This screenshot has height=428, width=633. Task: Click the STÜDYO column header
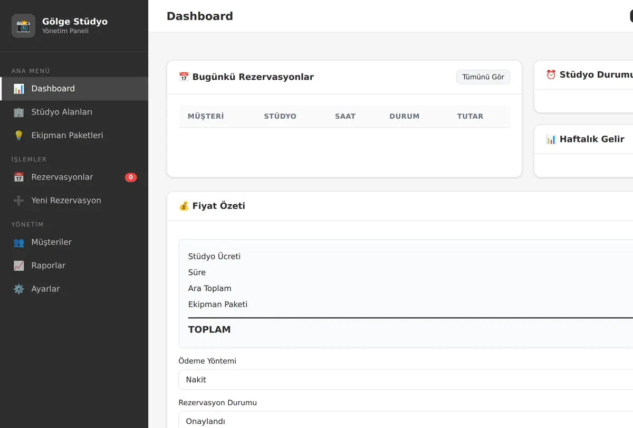coord(280,116)
